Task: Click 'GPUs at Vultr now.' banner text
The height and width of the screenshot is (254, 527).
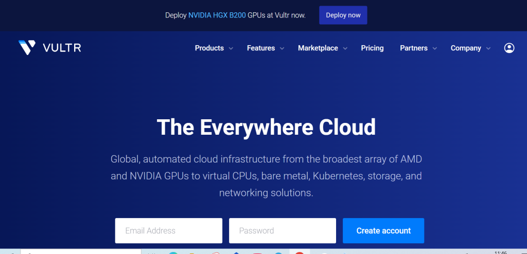Action: pyautogui.click(x=276, y=15)
